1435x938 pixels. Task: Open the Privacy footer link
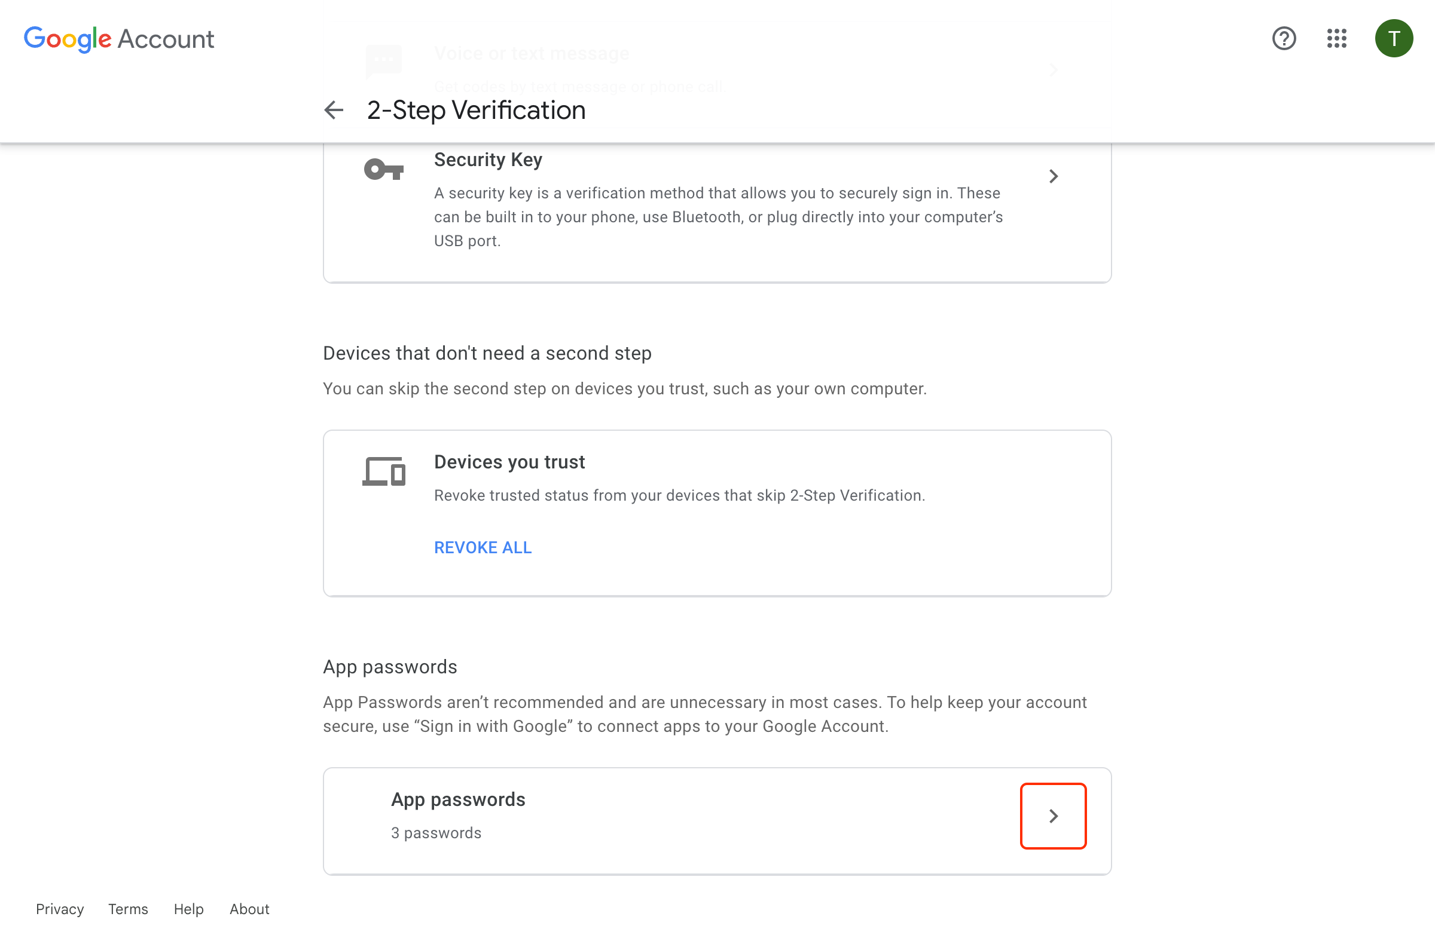coord(59,909)
